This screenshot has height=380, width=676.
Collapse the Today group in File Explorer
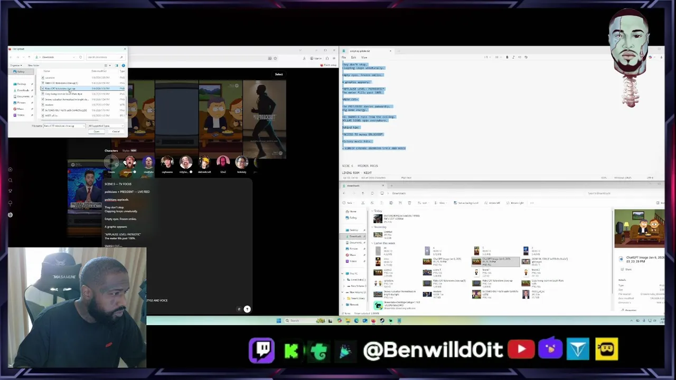tap(372, 211)
